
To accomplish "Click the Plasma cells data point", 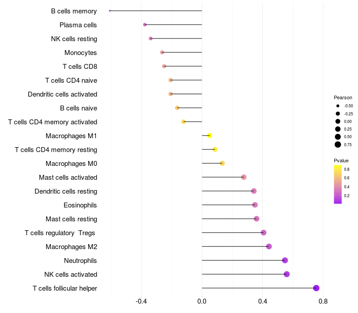I will (x=145, y=25).
